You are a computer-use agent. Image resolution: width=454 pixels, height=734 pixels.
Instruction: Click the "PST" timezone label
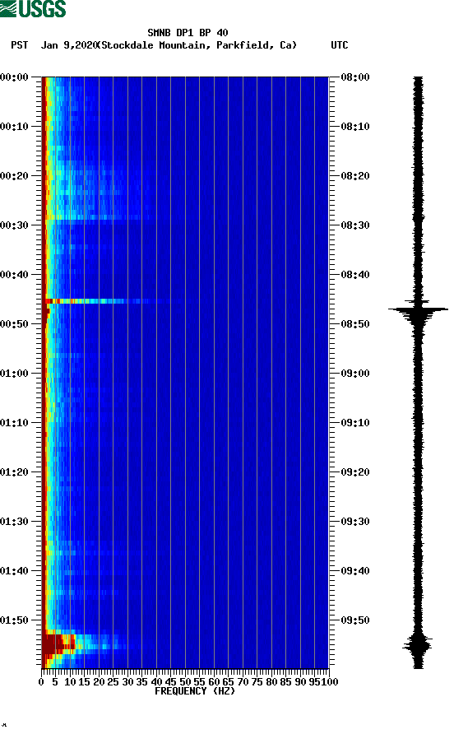point(20,45)
